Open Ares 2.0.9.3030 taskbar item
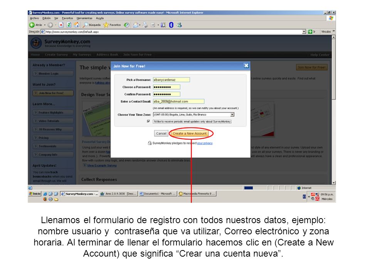This screenshot has width=370, height=277. pos(118,194)
